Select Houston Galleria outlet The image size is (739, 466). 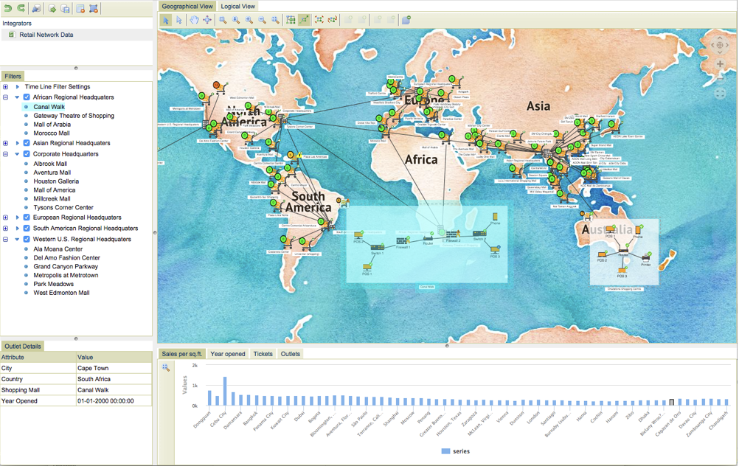pyautogui.click(x=56, y=181)
